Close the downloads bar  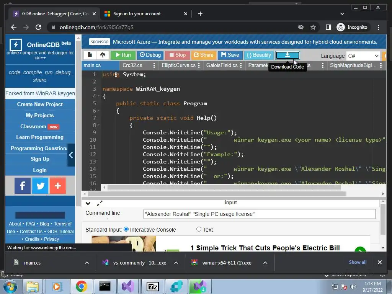pyautogui.click(x=379, y=262)
